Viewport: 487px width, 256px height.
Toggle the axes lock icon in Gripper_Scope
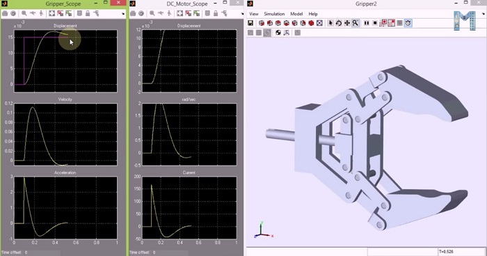[x=88, y=13]
